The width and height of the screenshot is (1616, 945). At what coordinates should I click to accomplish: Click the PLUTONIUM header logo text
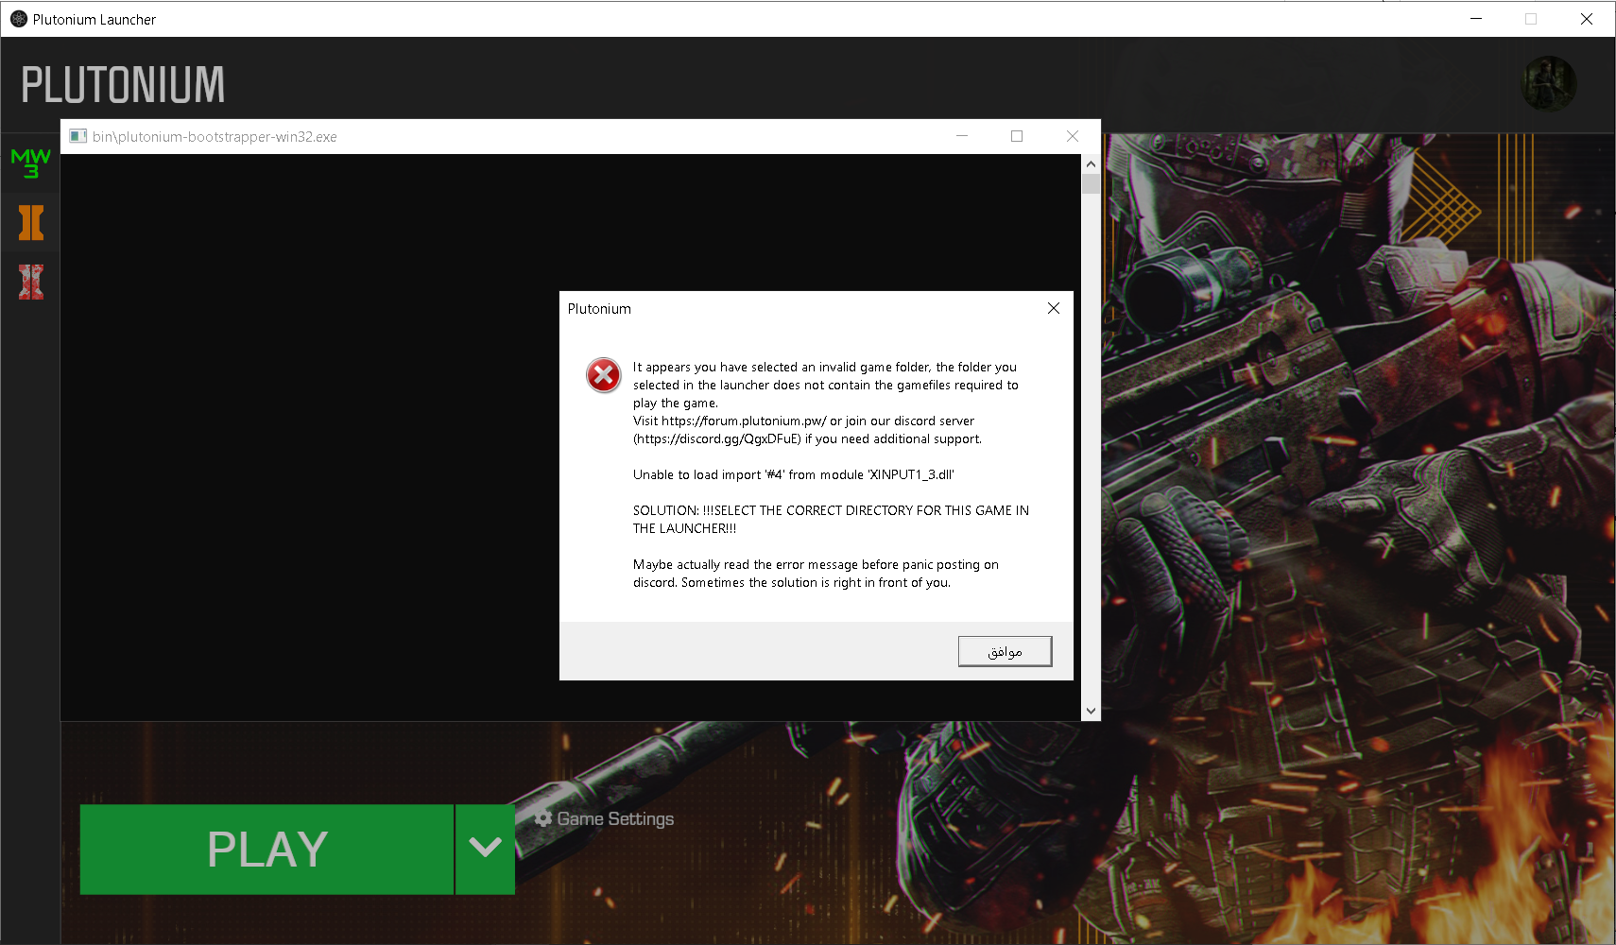[123, 85]
